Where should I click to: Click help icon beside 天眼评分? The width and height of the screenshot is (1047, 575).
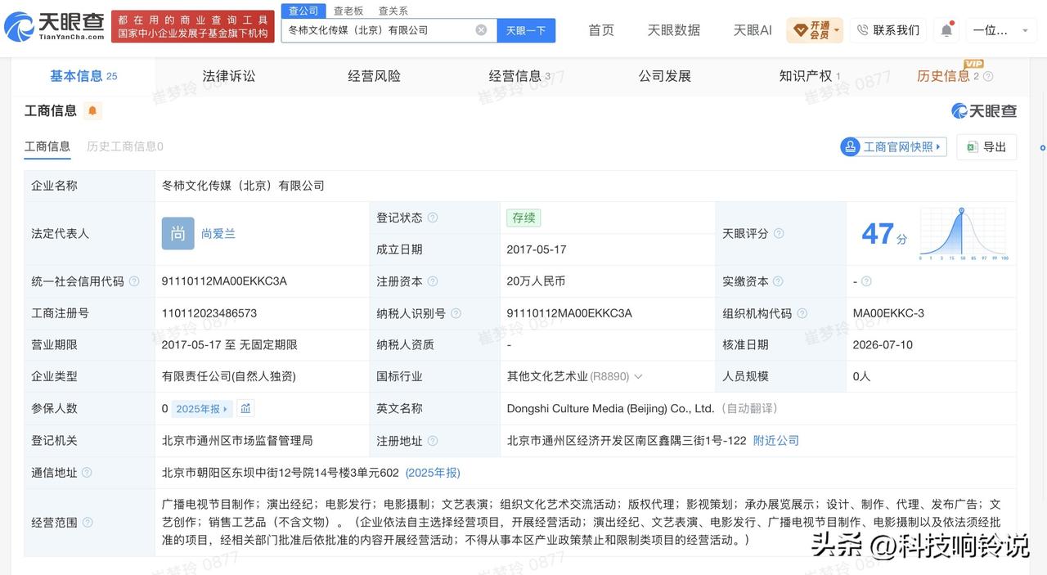(779, 233)
